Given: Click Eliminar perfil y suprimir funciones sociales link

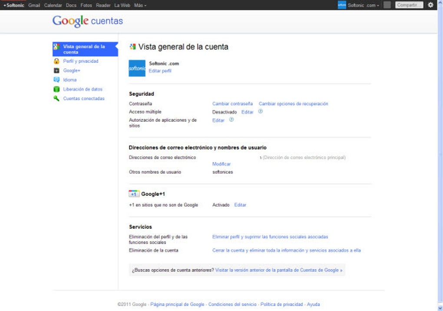Looking at the screenshot, I should click(x=270, y=237).
